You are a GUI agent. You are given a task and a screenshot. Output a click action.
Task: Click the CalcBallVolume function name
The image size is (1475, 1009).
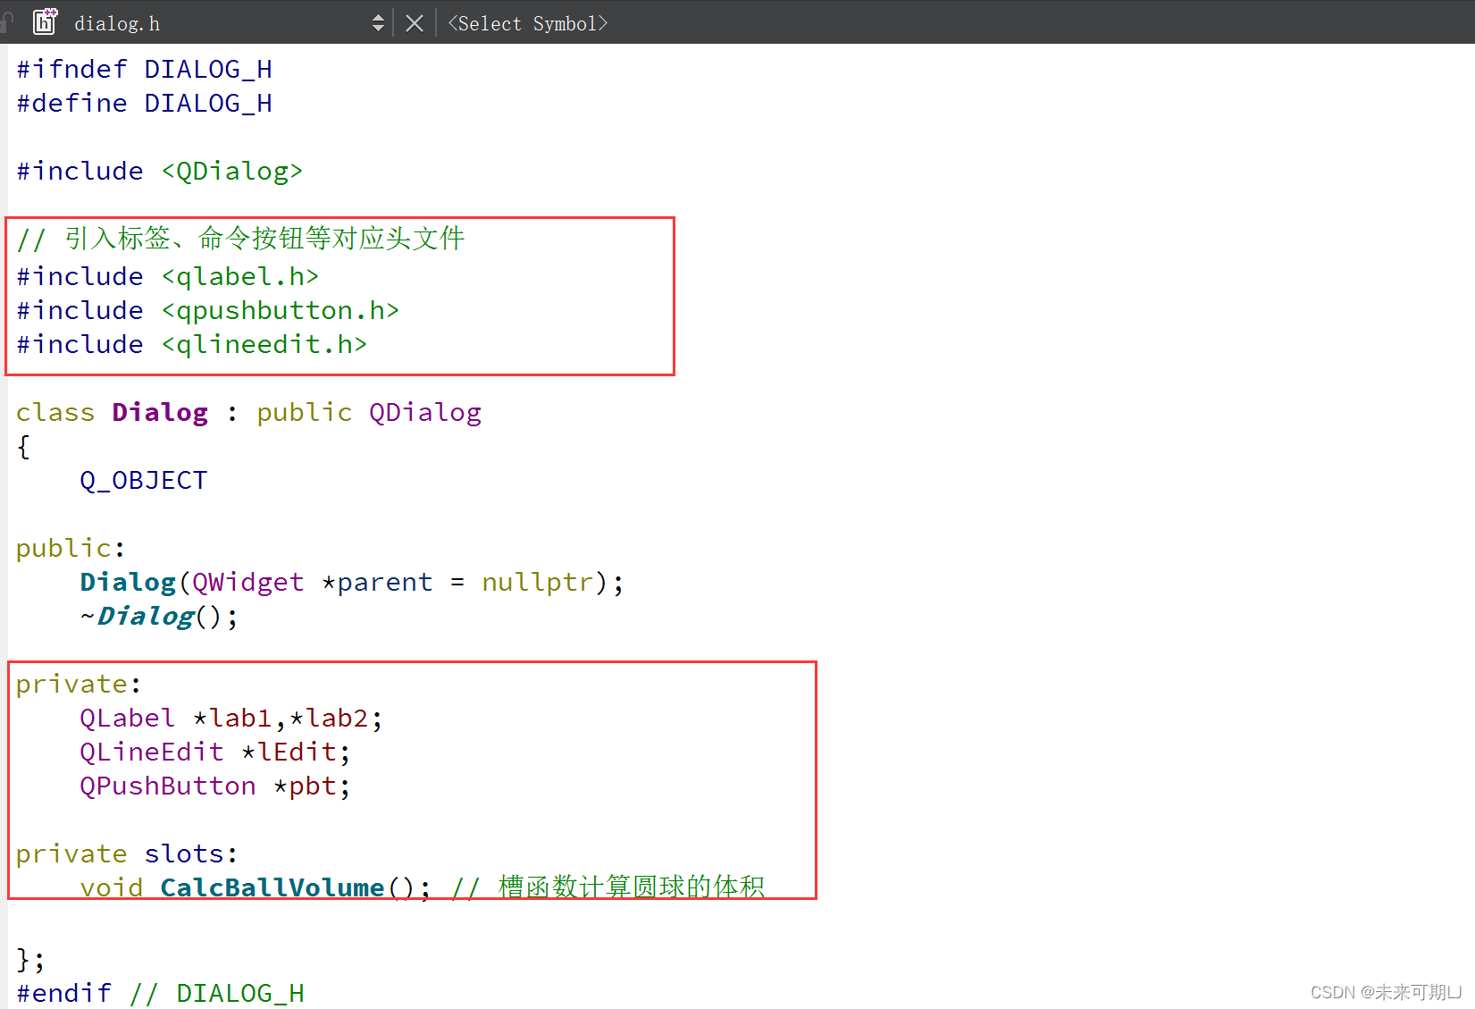click(x=272, y=887)
